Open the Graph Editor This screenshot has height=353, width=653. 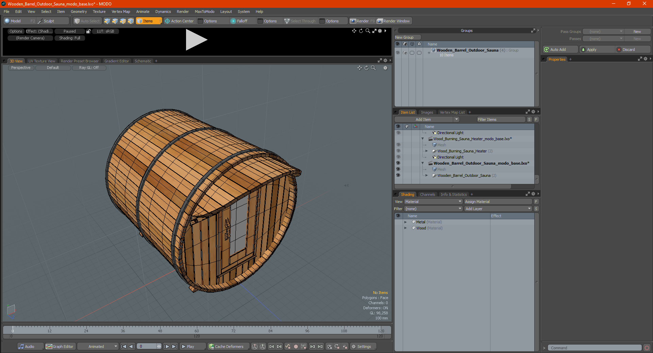click(60, 347)
